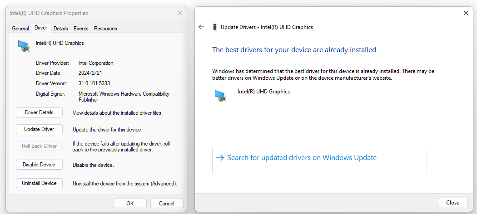Click the 'Driver Provider:' label
Viewport: 477px width, 214px height.
click(x=53, y=63)
